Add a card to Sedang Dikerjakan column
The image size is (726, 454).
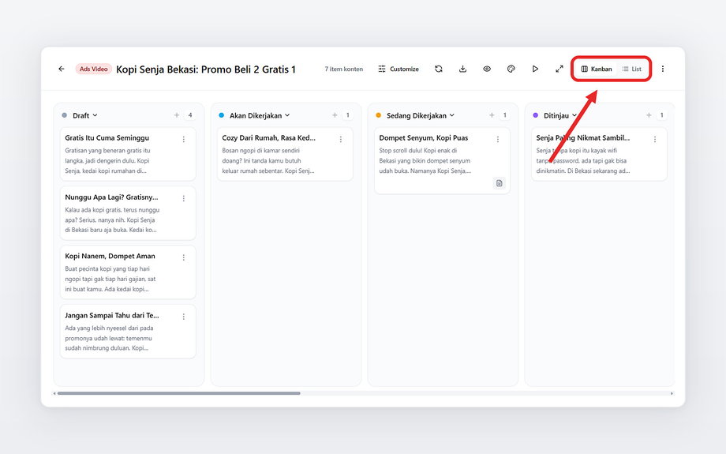[x=492, y=115]
